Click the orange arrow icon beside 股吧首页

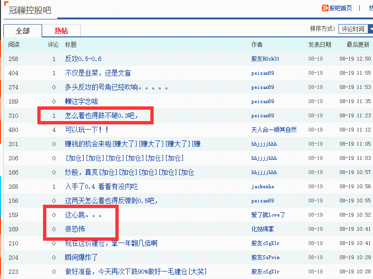(x=325, y=8)
